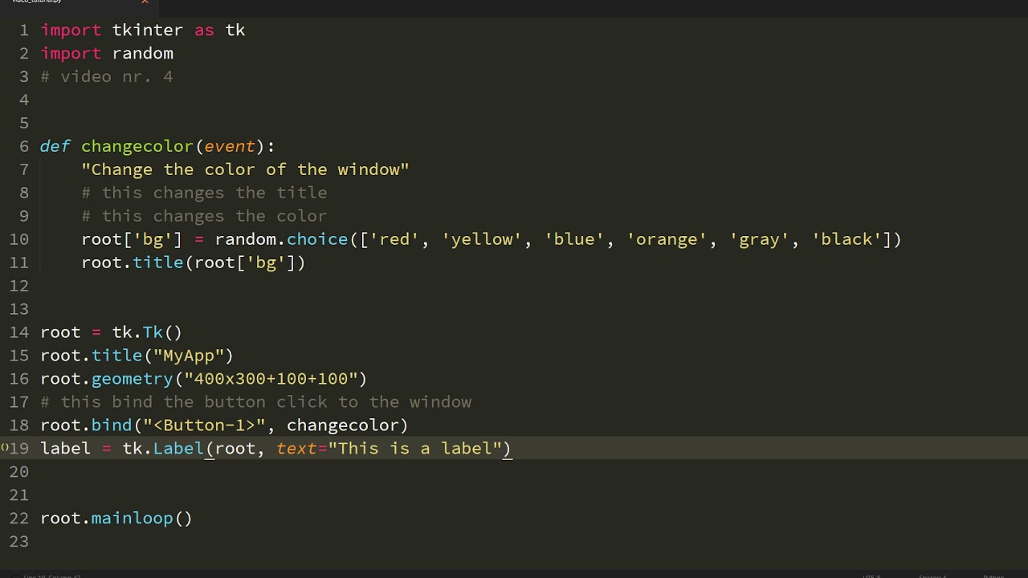Place cursor on root.mainloop() call
Image resolution: width=1028 pixels, height=578 pixels.
pyautogui.click(x=116, y=518)
